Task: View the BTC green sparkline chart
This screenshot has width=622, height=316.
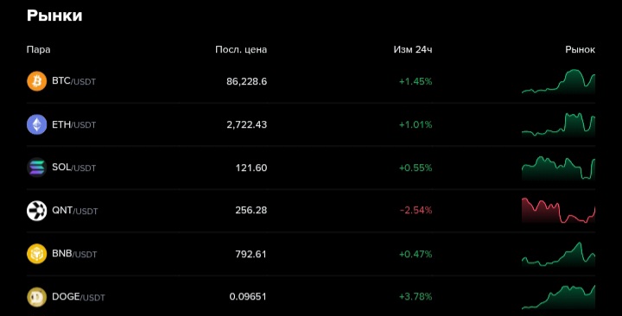Action: (x=558, y=82)
